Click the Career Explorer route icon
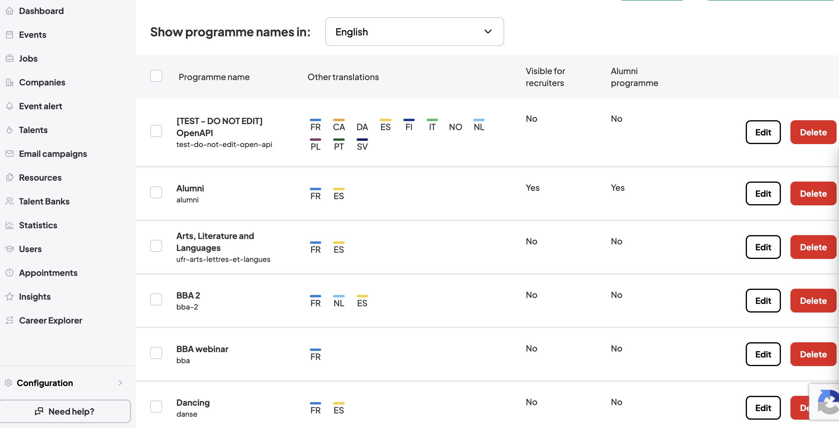The image size is (839, 428). click(x=10, y=320)
